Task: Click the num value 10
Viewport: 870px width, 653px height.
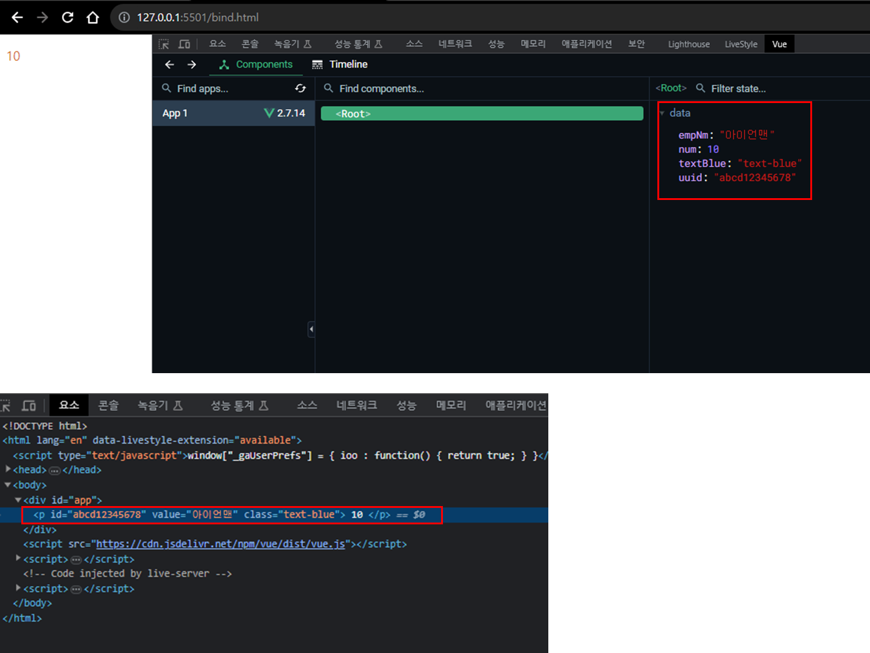Action: point(713,149)
